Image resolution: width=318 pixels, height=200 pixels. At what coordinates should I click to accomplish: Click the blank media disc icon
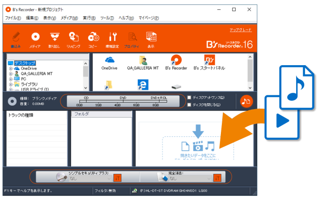(x=12, y=101)
